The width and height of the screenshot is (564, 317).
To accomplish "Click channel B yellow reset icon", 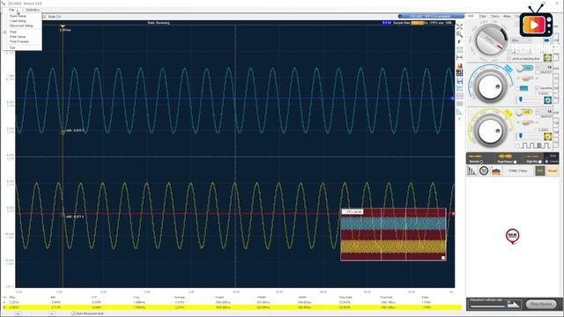I will (547, 136).
